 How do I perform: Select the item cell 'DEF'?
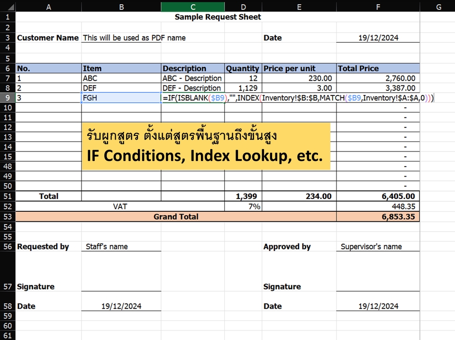click(121, 88)
